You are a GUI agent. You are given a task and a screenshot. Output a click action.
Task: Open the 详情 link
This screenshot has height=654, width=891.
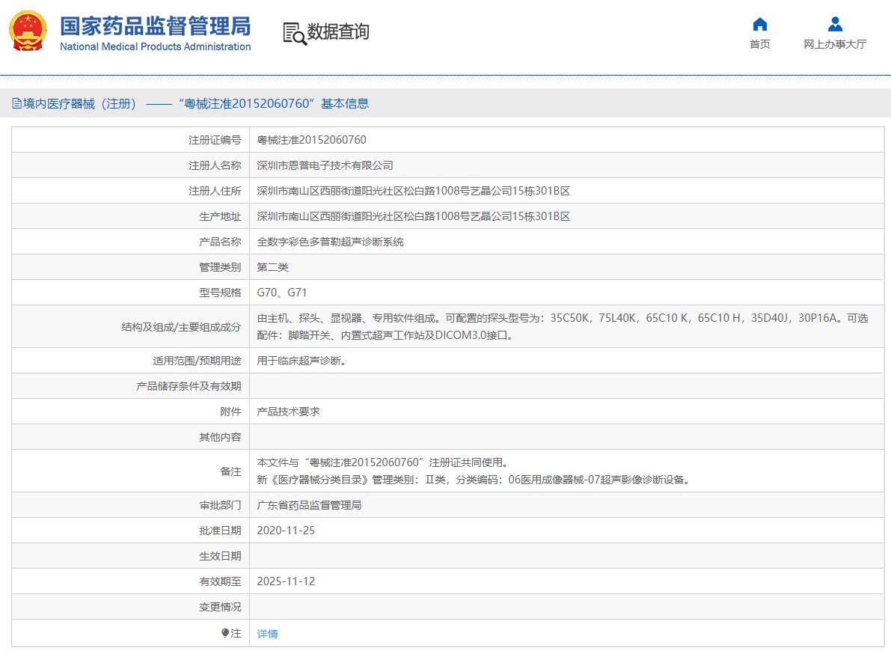(x=267, y=634)
